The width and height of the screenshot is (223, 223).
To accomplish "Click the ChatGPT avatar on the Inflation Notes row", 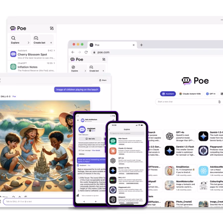I will point(13,67).
